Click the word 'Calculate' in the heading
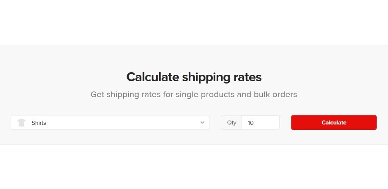The image size is (388, 189). pos(153,77)
